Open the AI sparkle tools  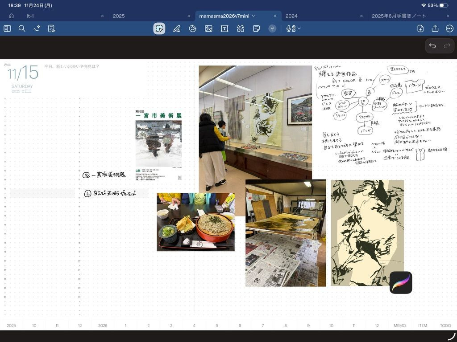click(37, 28)
